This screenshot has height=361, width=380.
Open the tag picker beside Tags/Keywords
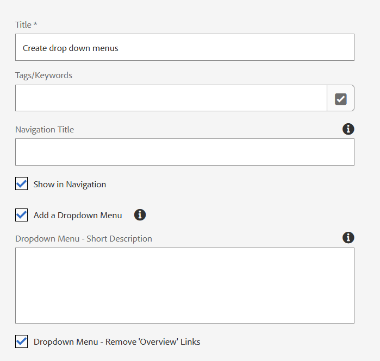341,98
